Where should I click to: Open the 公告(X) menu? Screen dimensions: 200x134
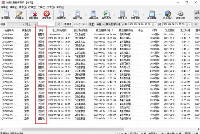pyautogui.click(x=51, y=7)
